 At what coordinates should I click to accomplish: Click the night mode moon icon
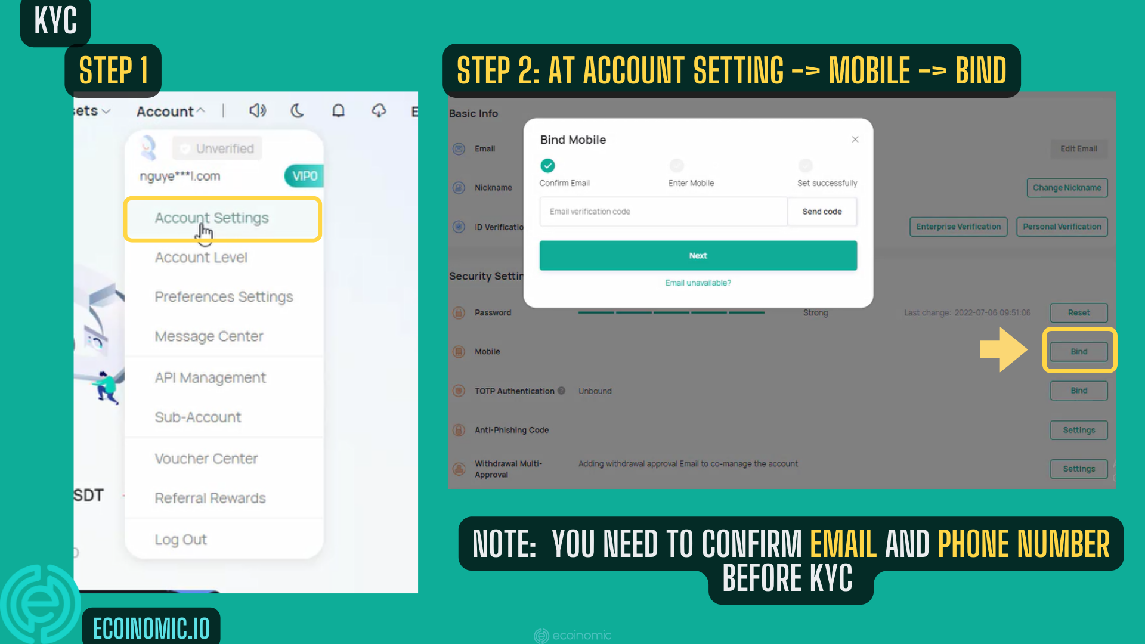297,111
